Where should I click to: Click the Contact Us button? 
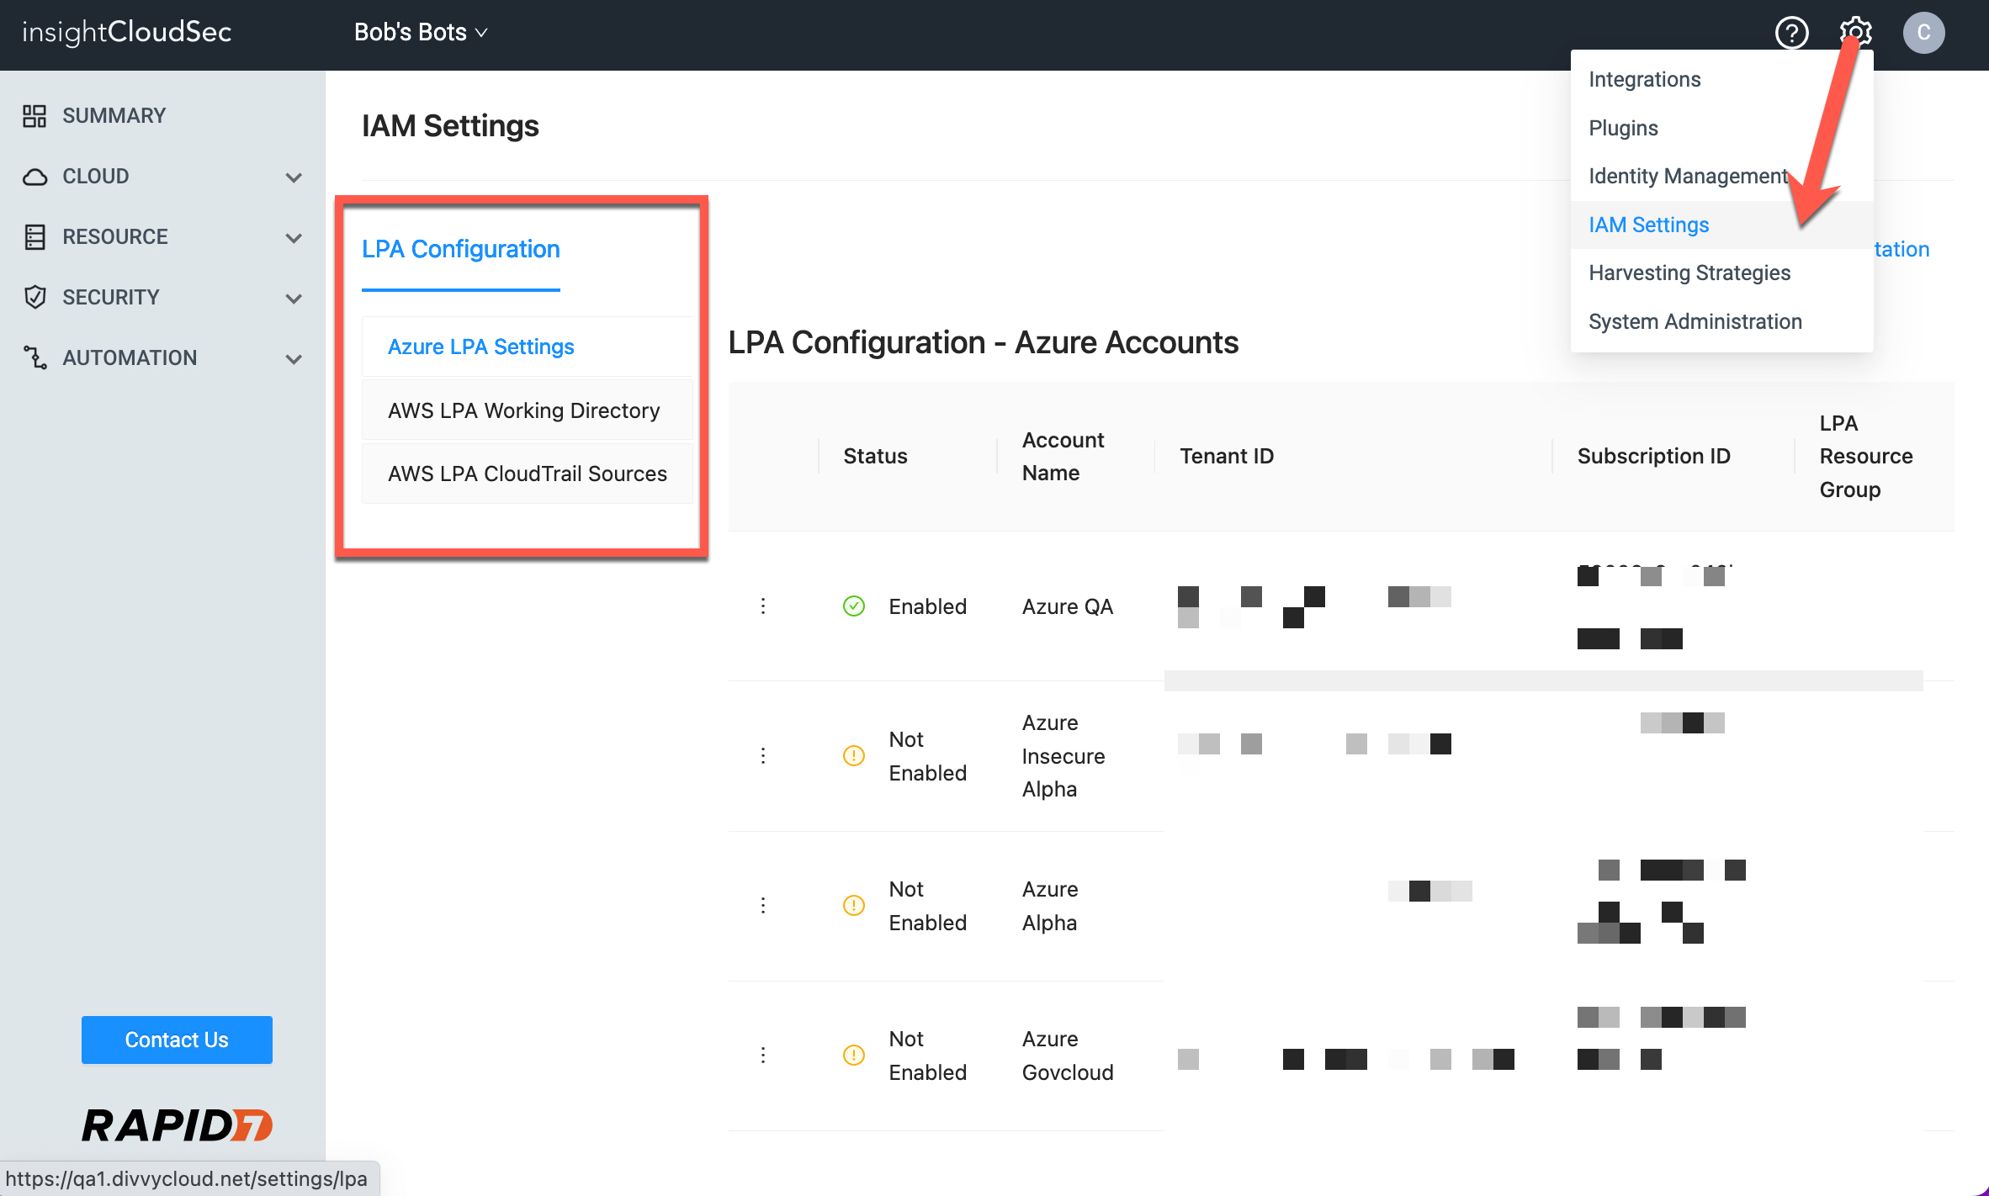[x=177, y=1040]
